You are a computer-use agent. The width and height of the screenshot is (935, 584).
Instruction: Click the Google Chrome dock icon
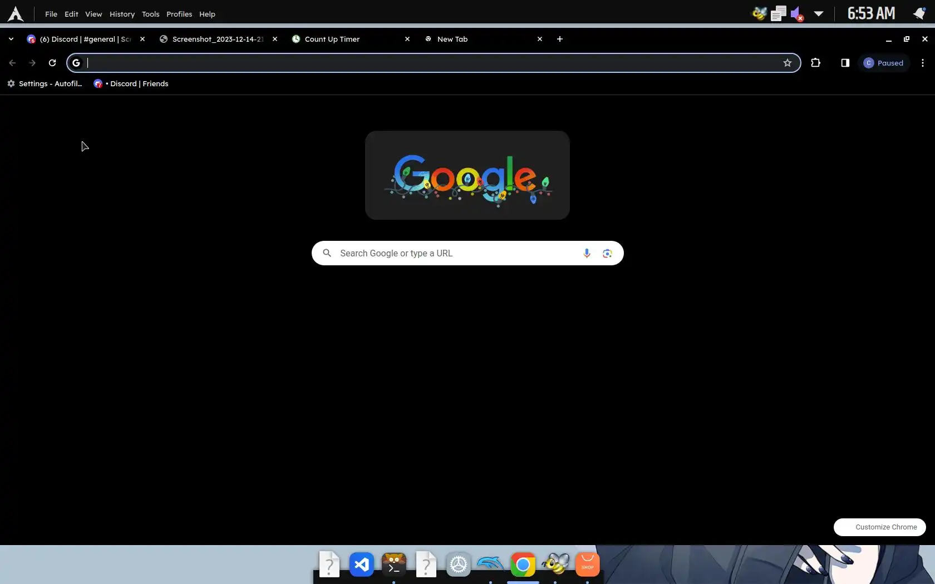click(523, 565)
